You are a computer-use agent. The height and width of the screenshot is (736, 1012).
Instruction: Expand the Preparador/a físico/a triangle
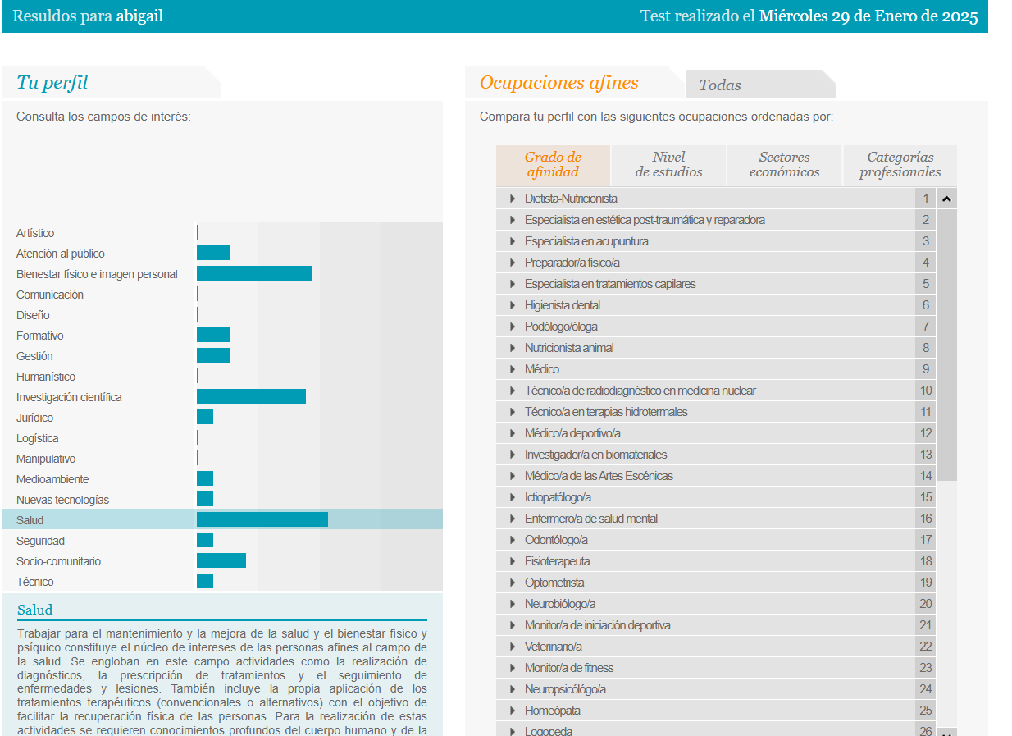click(x=513, y=263)
